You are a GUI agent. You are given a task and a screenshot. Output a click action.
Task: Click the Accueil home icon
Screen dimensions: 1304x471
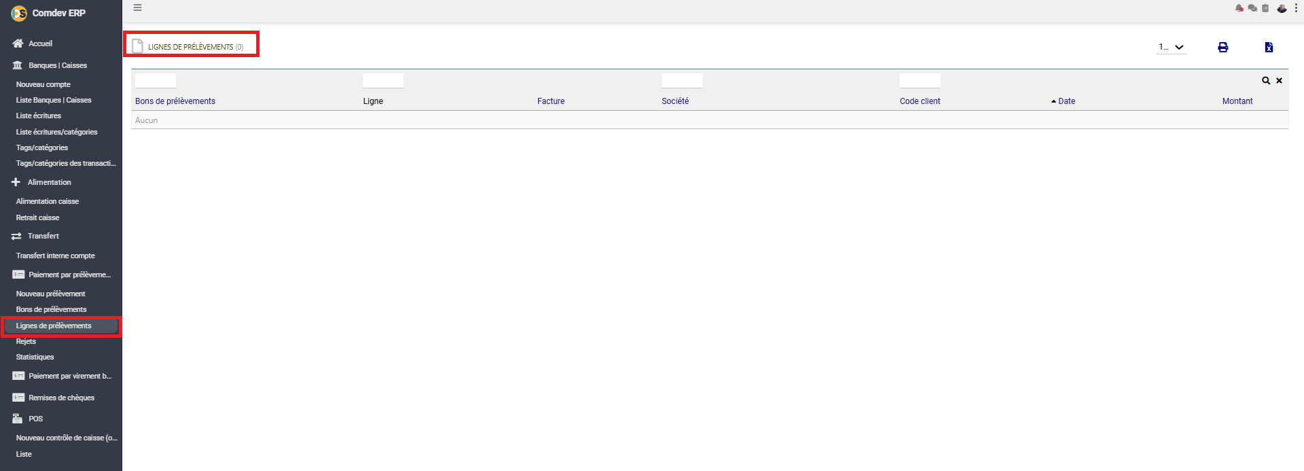[18, 43]
